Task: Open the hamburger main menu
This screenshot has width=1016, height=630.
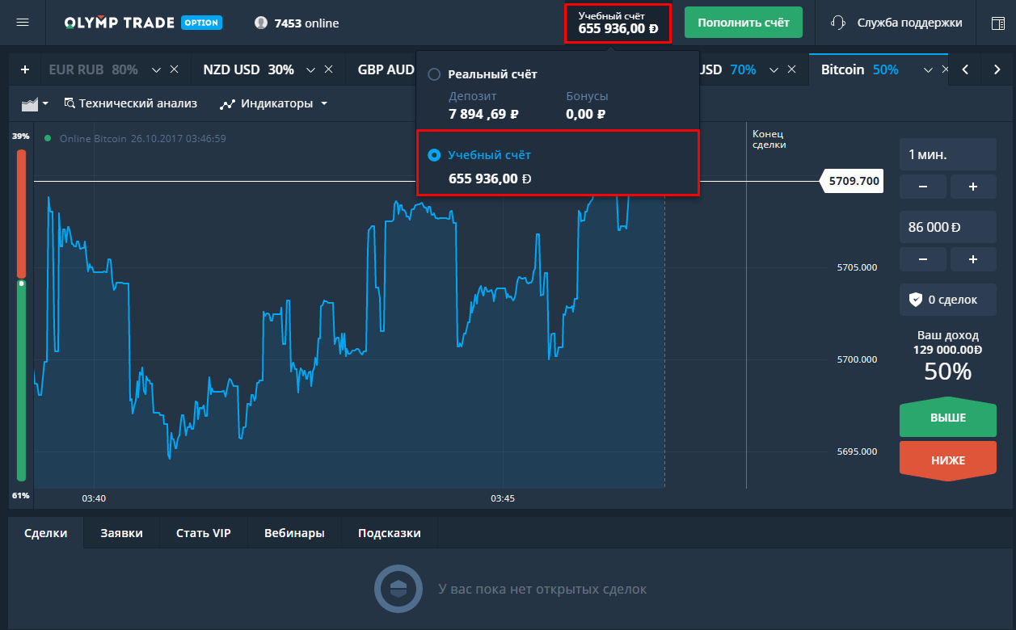Action: (23, 23)
